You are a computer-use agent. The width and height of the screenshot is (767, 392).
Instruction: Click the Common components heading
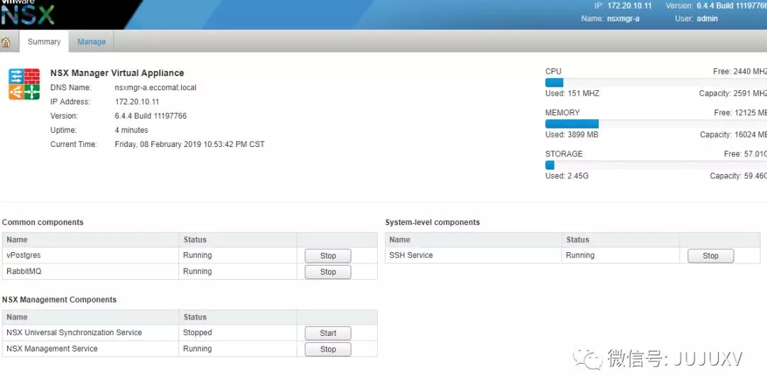tap(43, 222)
